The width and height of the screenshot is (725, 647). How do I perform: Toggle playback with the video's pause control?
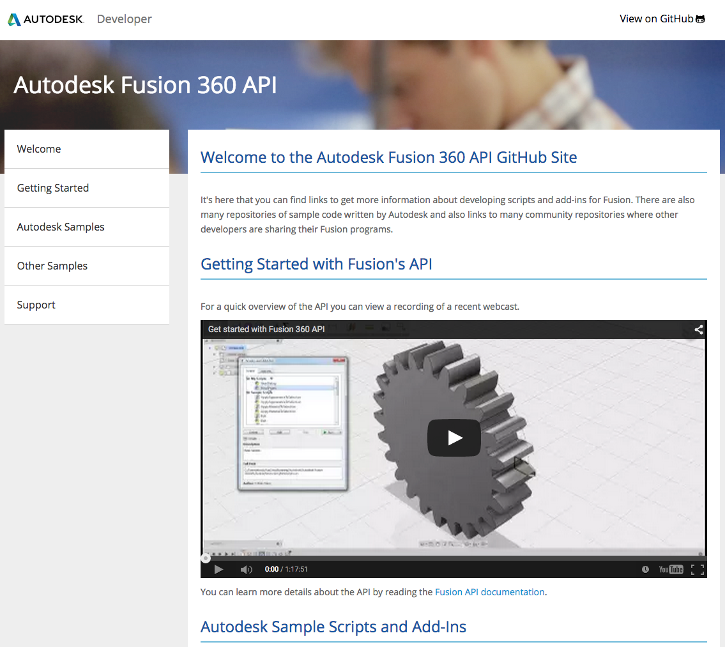pyautogui.click(x=219, y=569)
